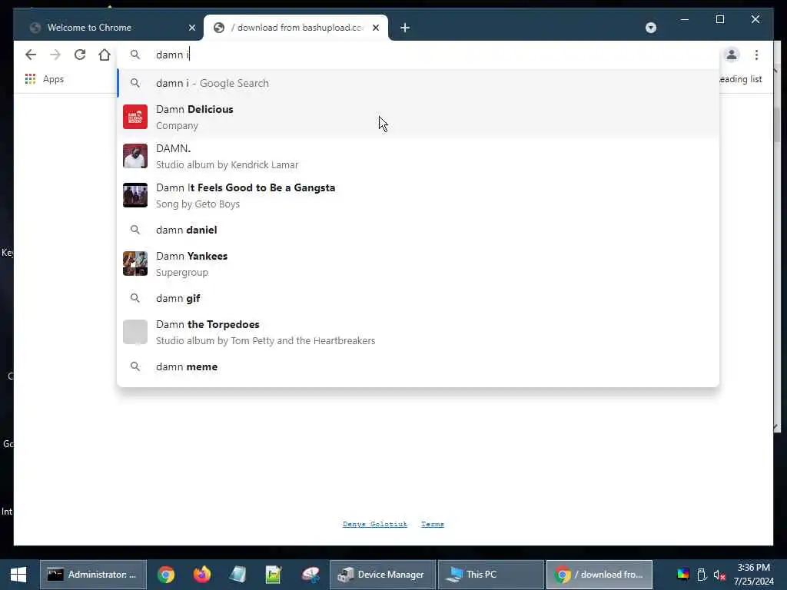Image resolution: width=787 pixels, height=590 pixels.
Task: Open the clock showing 3:36 PM
Action: click(x=753, y=575)
